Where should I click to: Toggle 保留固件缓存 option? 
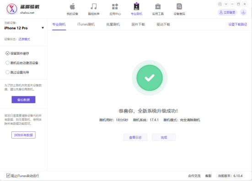click(x=17, y=53)
